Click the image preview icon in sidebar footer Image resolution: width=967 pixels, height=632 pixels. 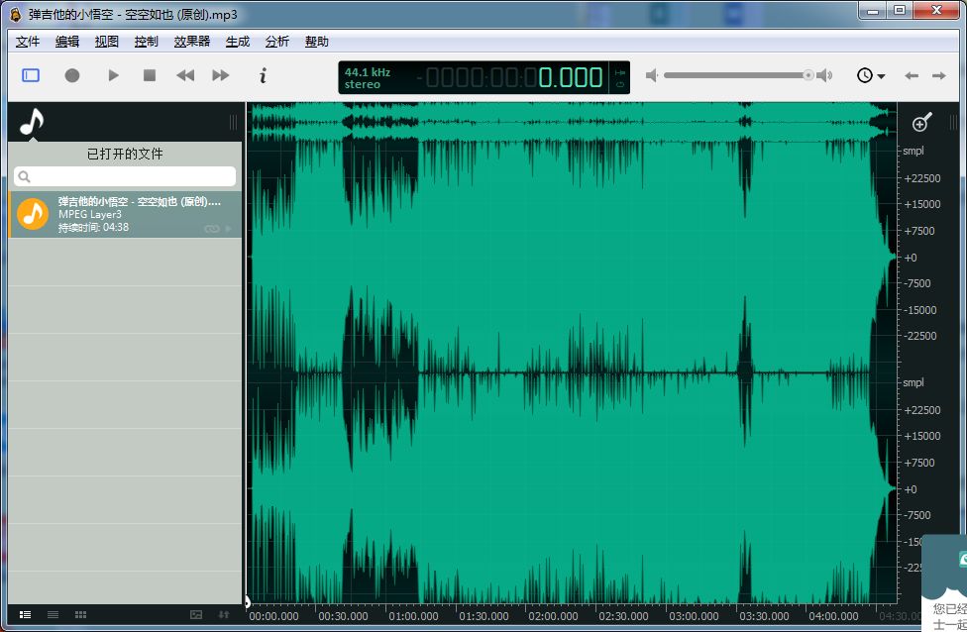(x=196, y=614)
